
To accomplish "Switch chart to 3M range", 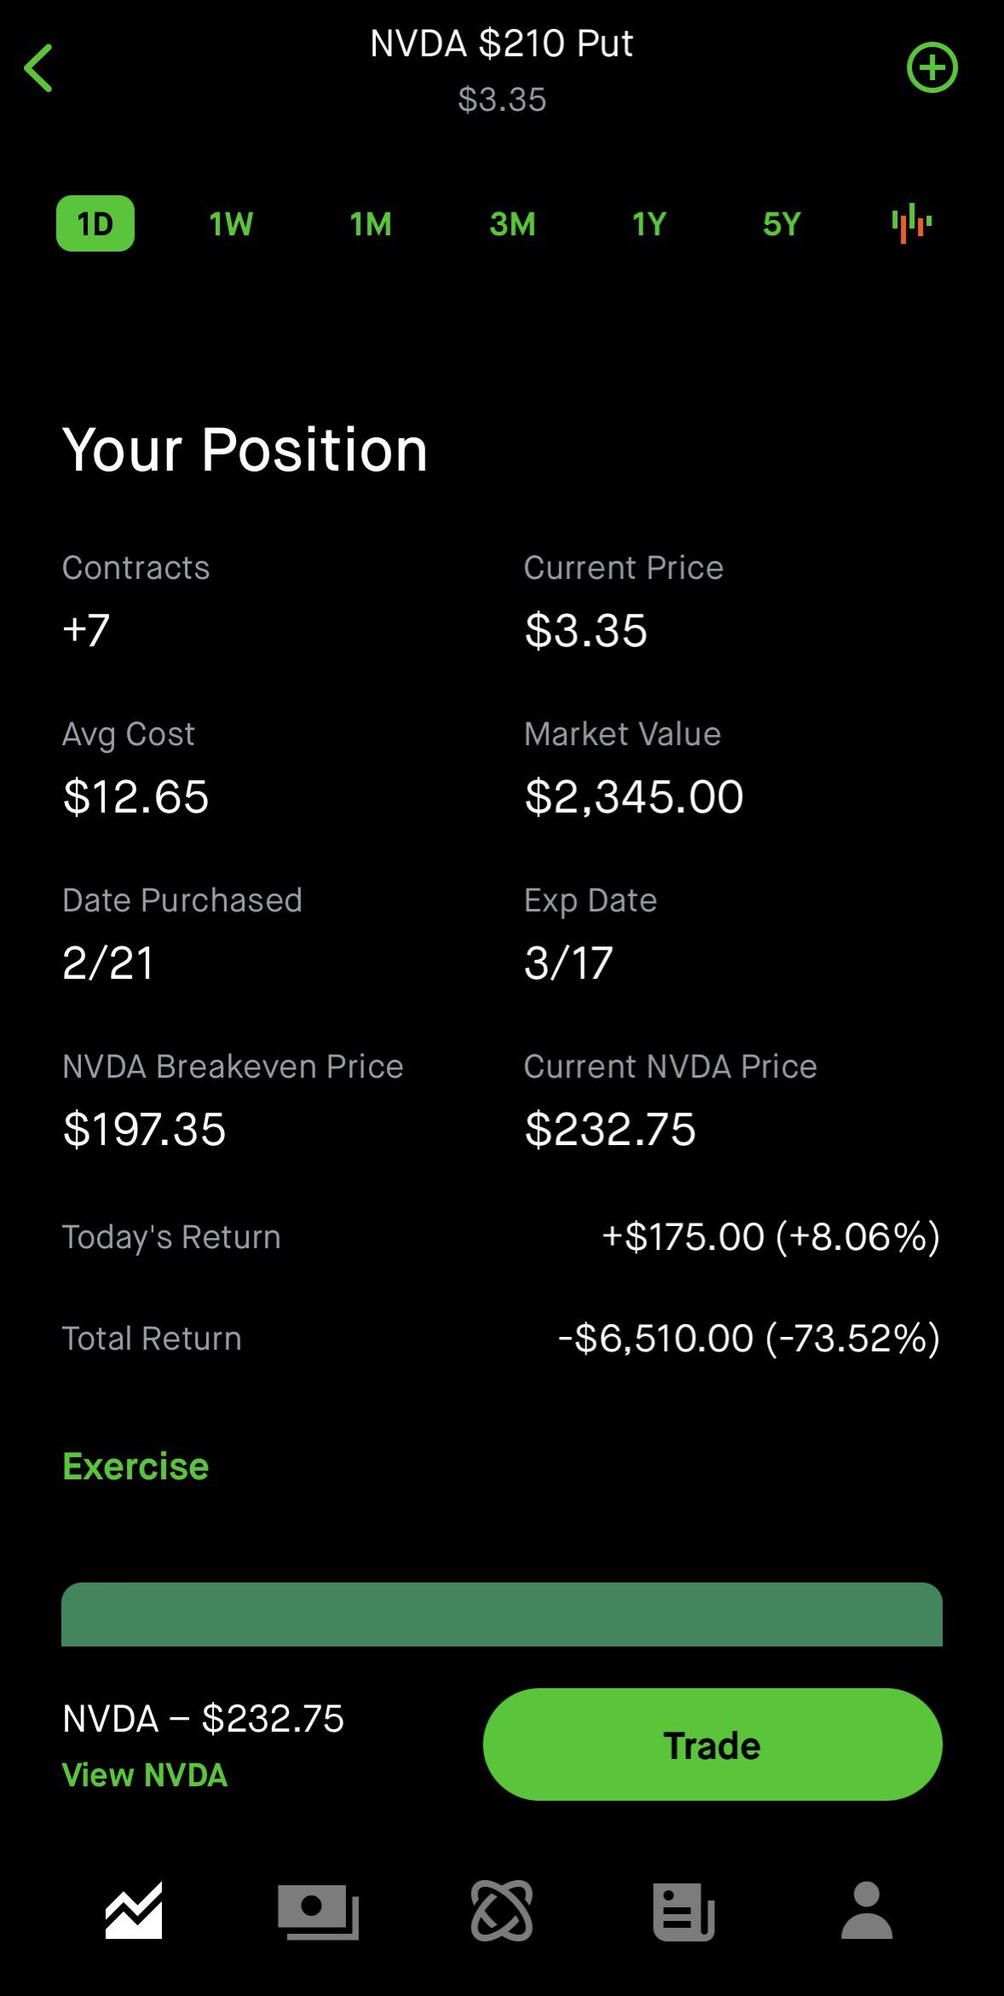I will [512, 224].
